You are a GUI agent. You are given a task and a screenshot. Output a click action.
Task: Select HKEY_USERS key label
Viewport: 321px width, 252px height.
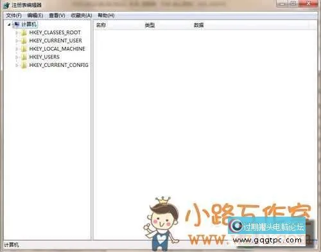pos(44,57)
